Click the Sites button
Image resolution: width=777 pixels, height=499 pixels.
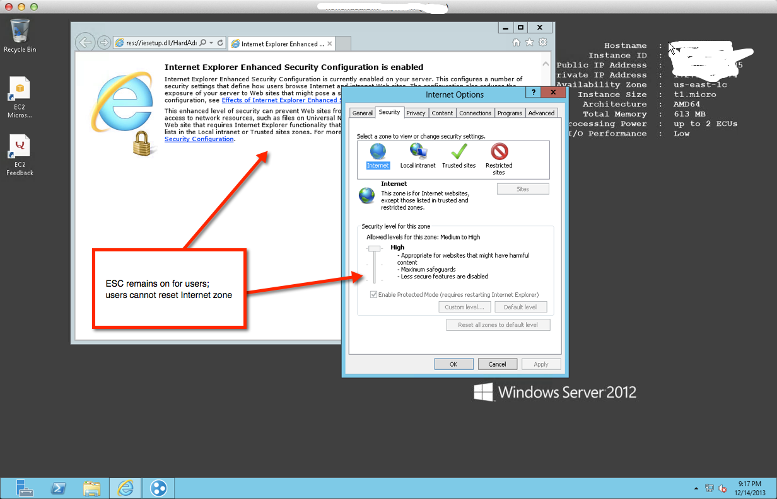pos(523,189)
